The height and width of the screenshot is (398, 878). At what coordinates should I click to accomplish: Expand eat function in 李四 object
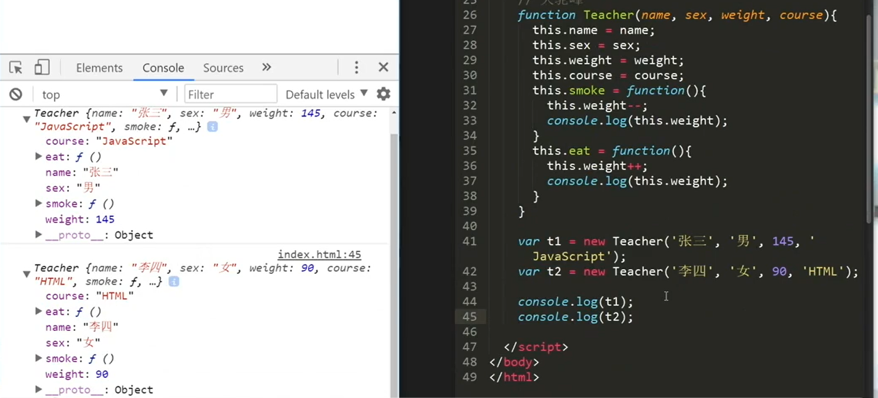click(38, 311)
